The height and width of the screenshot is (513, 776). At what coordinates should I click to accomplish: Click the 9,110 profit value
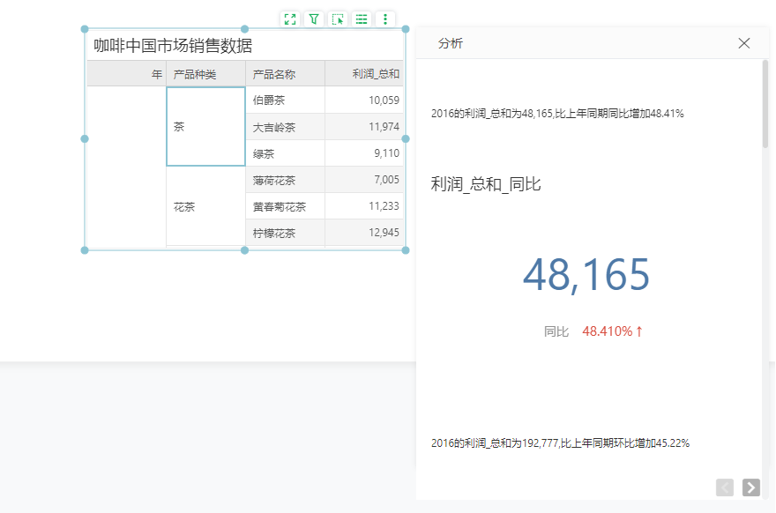coord(386,153)
